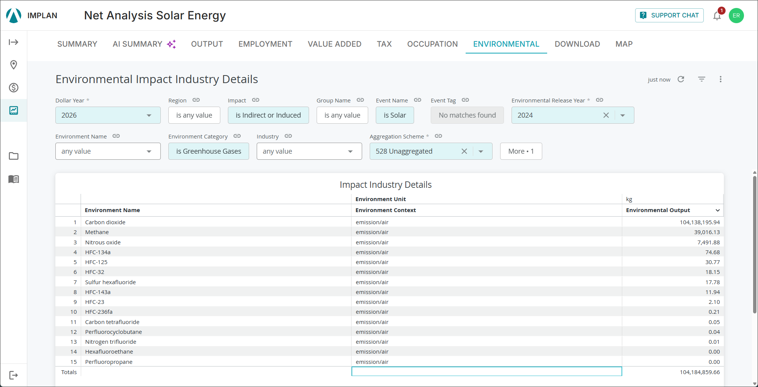758x387 pixels.
Task: Click the logout icon at sidebar bottom
Action: [x=14, y=375]
